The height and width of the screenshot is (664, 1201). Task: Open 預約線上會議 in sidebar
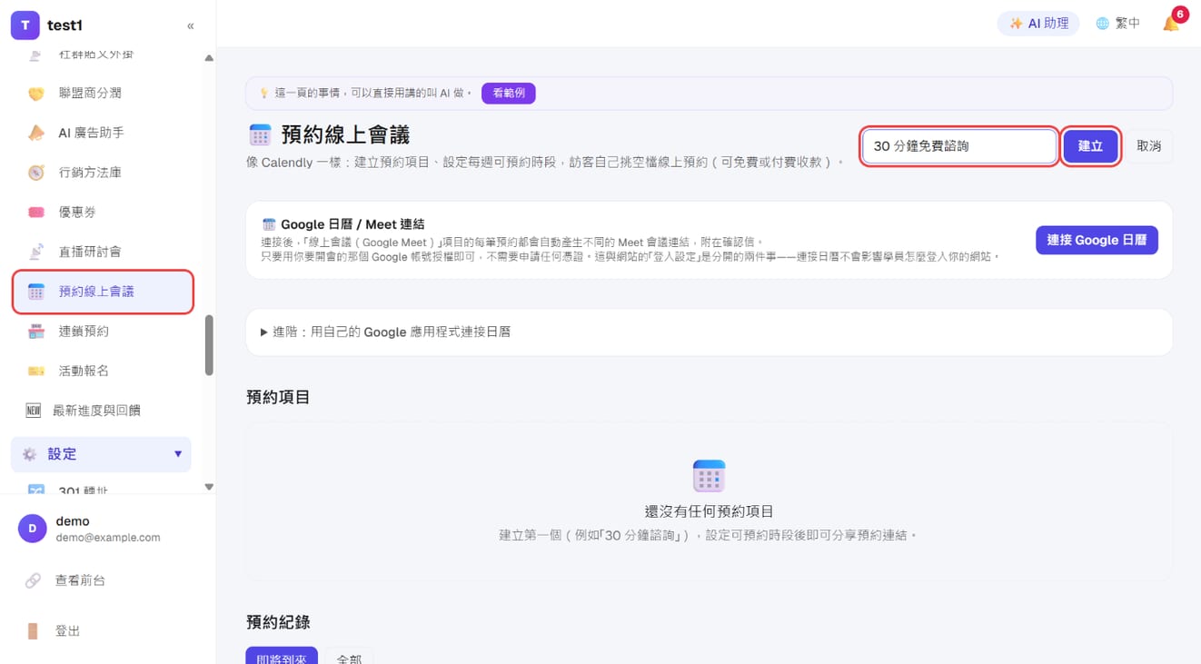click(x=103, y=292)
